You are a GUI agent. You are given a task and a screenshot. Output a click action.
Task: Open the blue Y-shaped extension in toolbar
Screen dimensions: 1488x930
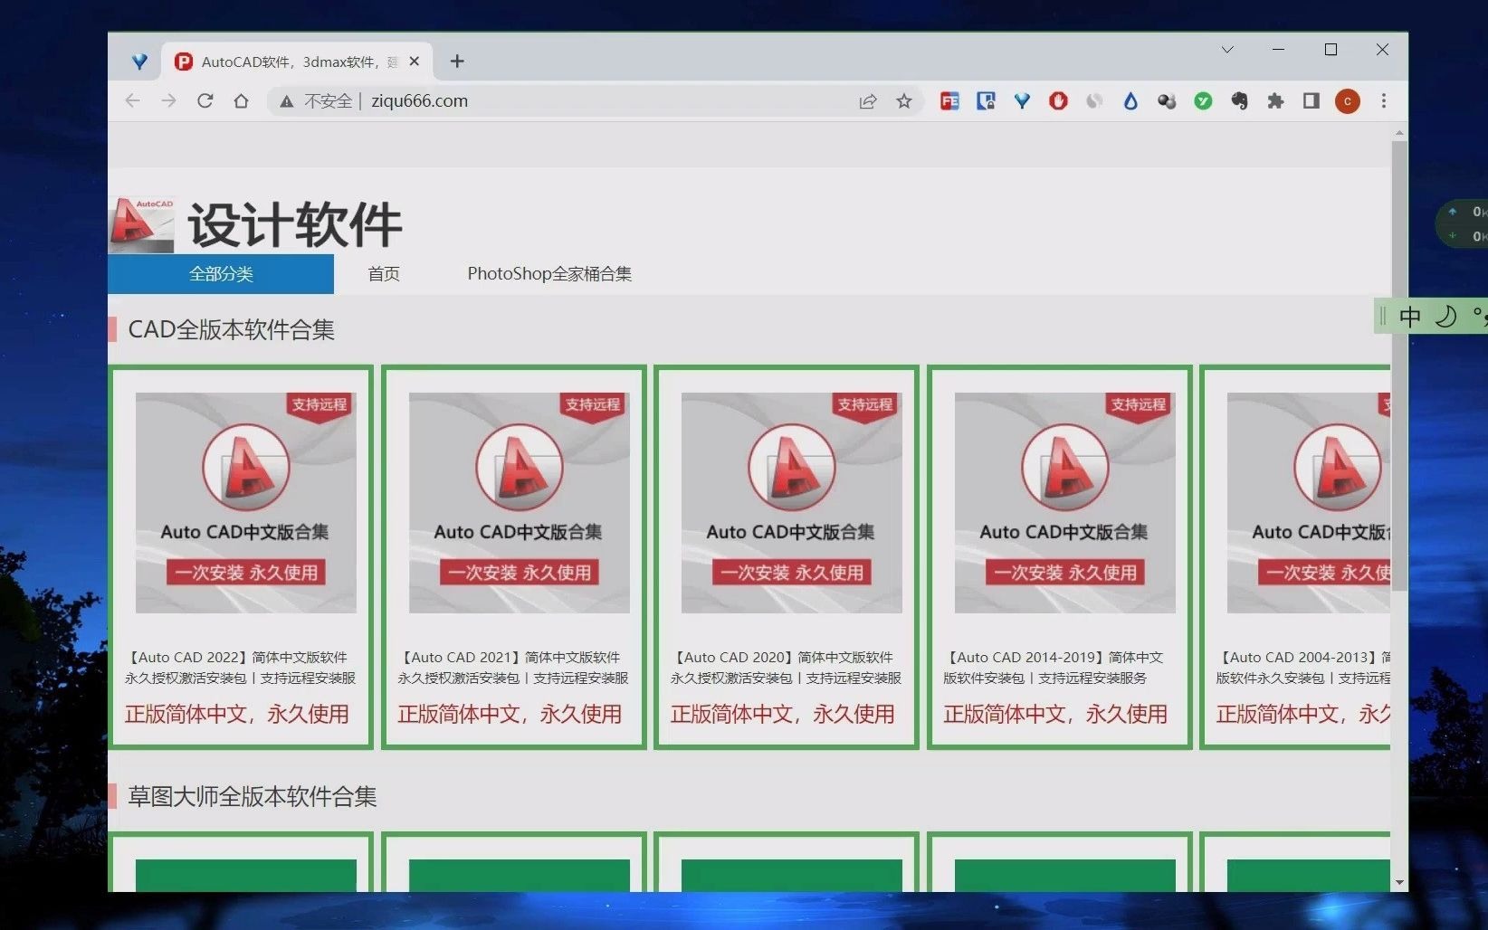click(1022, 101)
